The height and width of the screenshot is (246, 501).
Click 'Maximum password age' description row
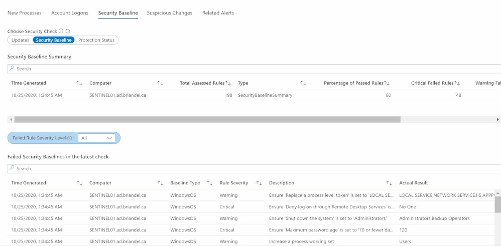(332, 230)
